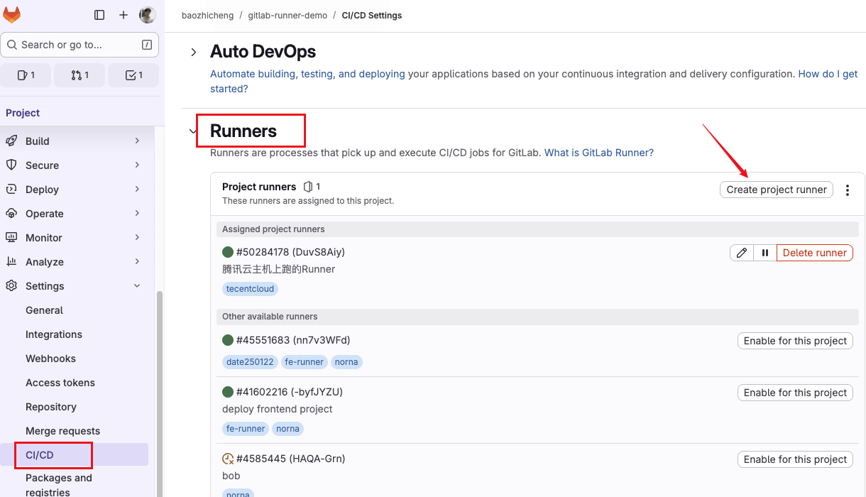The width and height of the screenshot is (866, 497).
Task: Go to Webhooks settings
Action: point(50,359)
